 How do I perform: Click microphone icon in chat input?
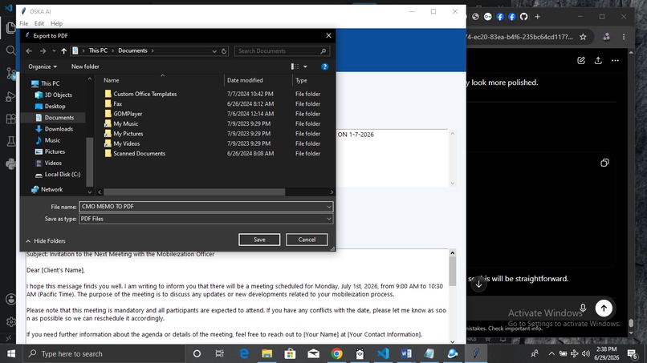[x=583, y=308]
